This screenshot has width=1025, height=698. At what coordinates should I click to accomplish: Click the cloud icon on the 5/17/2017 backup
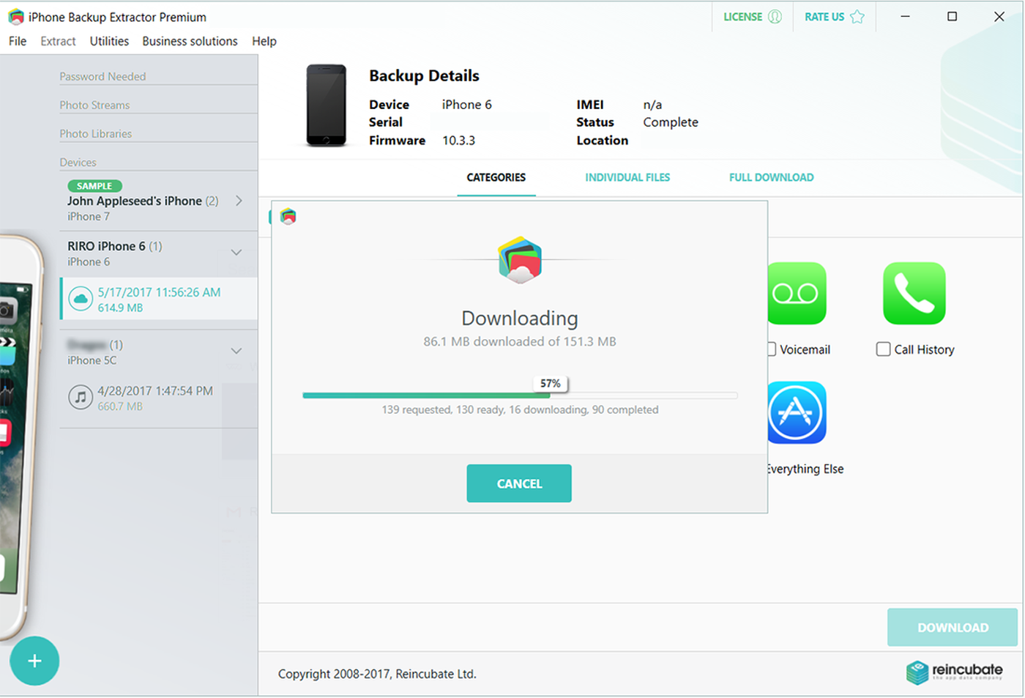tap(81, 298)
